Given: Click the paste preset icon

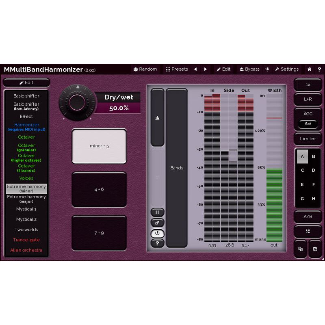Looking at the screenshot, I should coord(315,249).
